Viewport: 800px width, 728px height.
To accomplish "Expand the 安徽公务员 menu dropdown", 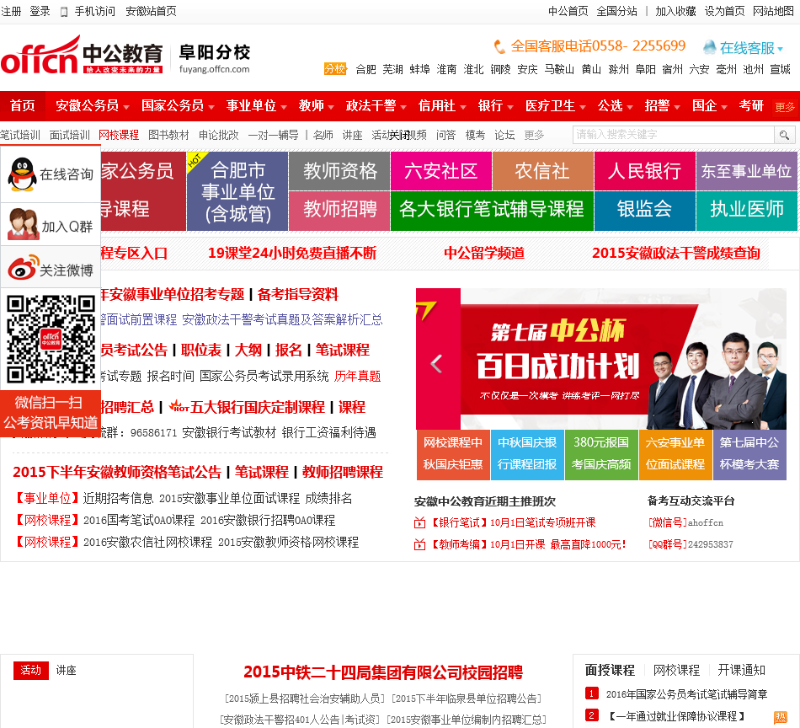I will [126, 107].
